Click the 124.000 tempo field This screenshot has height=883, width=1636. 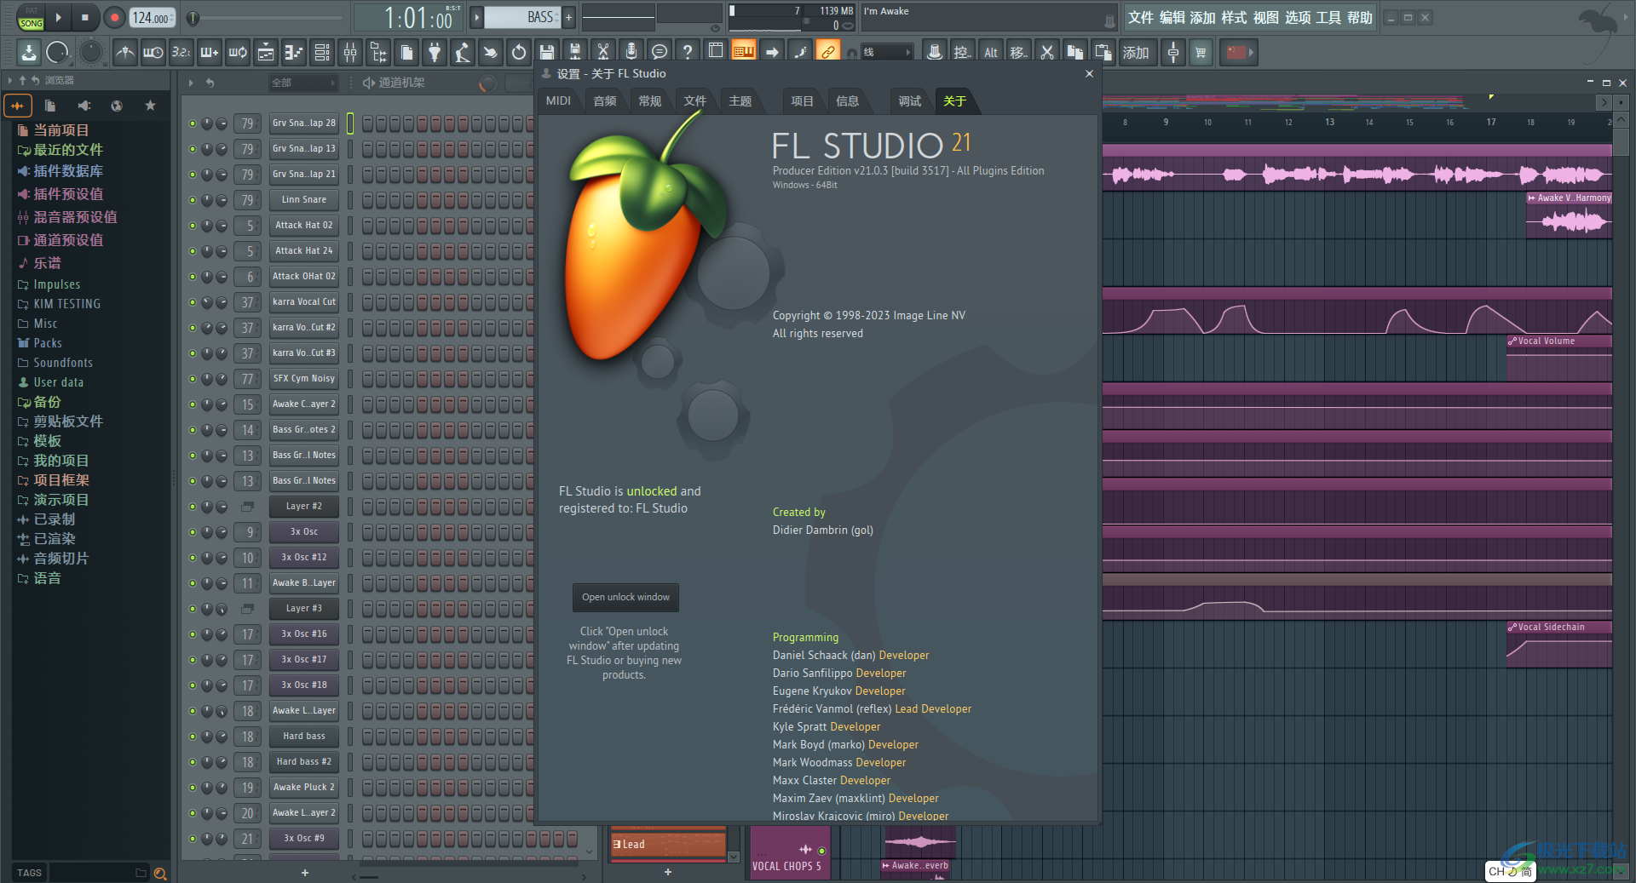coord(153,17)
